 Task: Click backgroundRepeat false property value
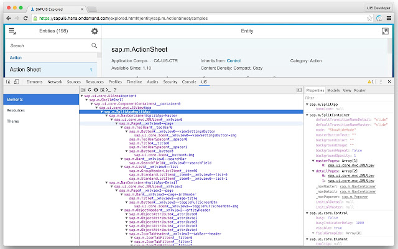coord(356,151)
